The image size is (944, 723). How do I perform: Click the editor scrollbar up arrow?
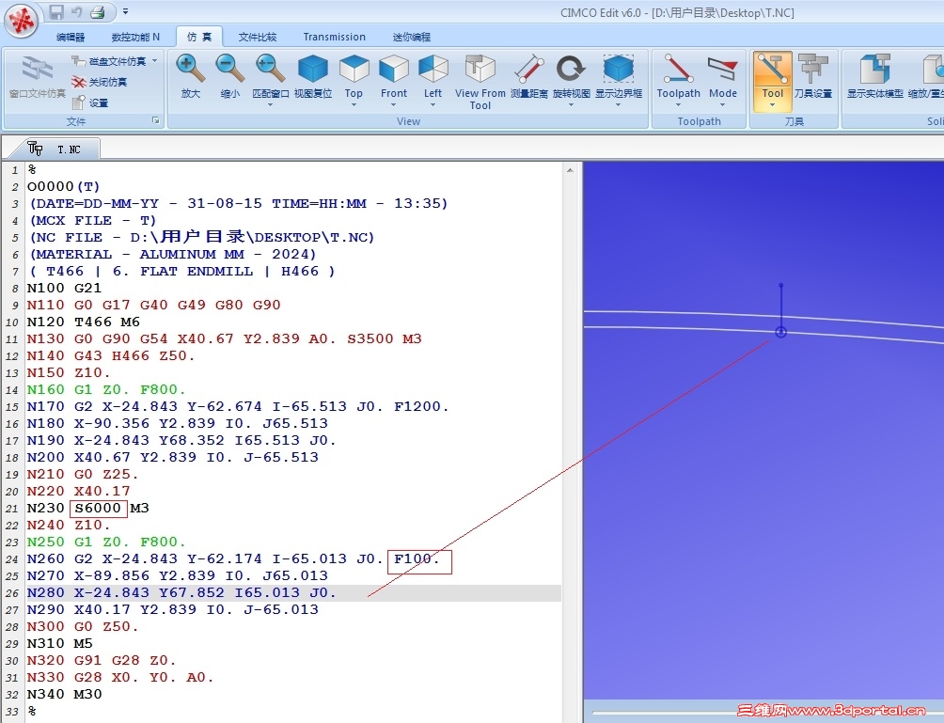tap(570, 171)
